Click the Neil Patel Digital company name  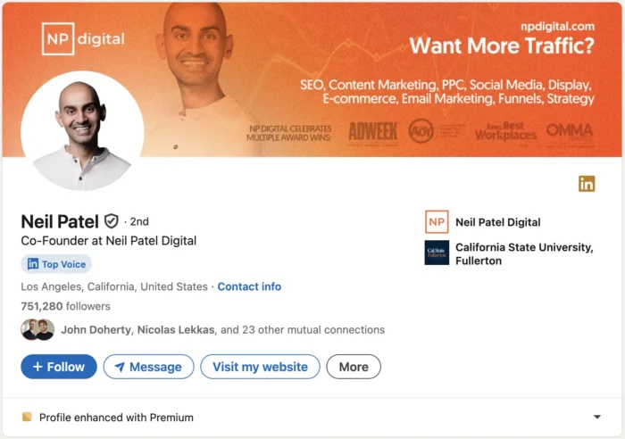[497, 222]
